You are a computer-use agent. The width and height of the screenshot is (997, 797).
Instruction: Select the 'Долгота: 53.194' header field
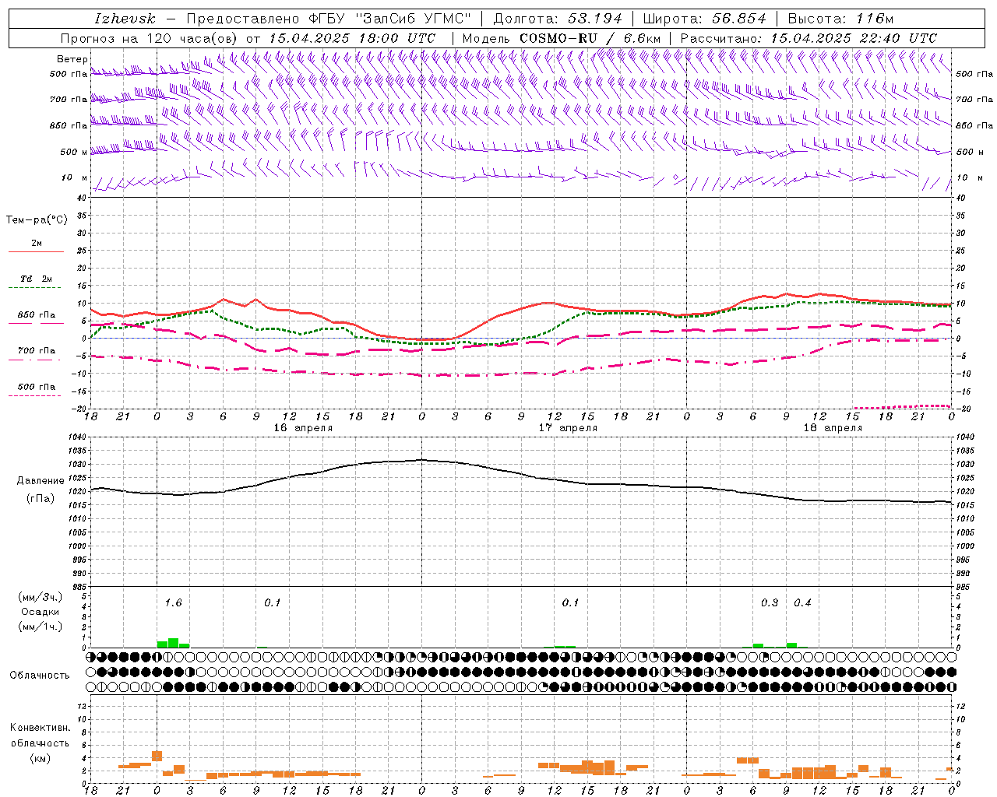558,19
